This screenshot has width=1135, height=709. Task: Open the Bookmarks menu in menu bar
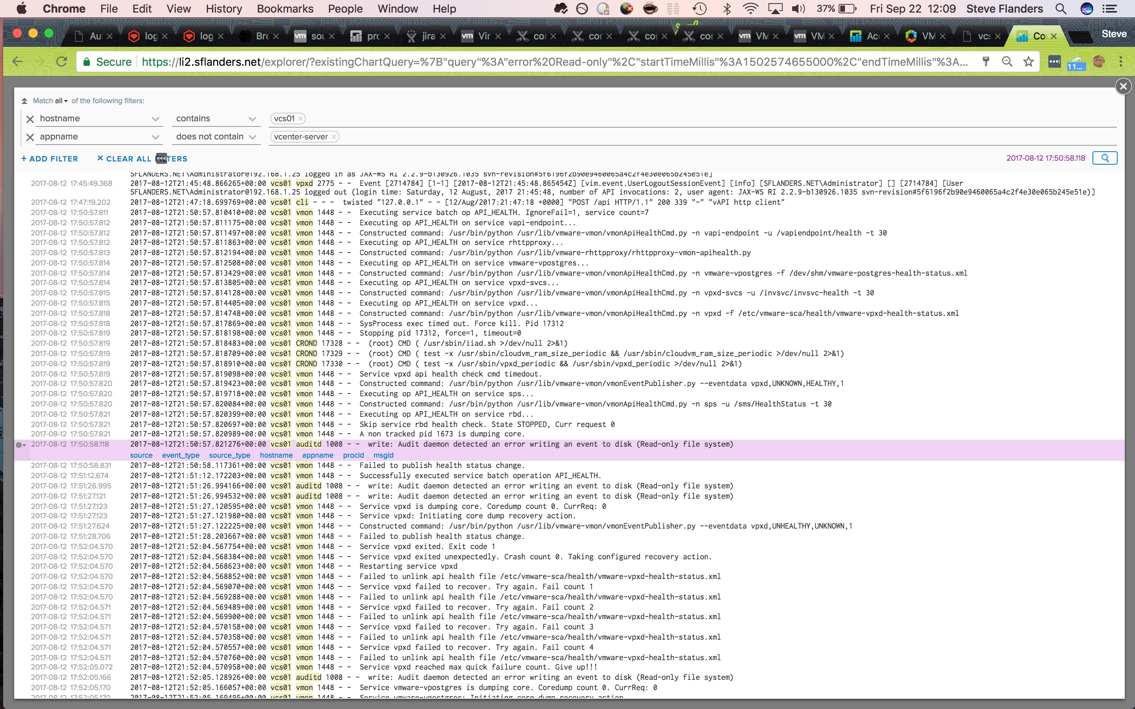285,8
